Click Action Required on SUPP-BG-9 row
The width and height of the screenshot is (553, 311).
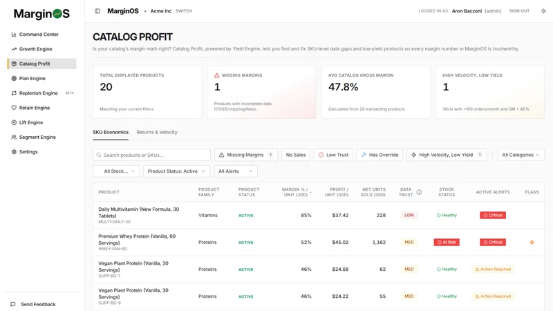[x=493, y=296]
